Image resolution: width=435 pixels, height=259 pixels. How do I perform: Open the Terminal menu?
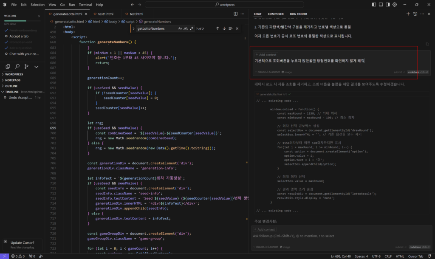(x=85, y=5)
